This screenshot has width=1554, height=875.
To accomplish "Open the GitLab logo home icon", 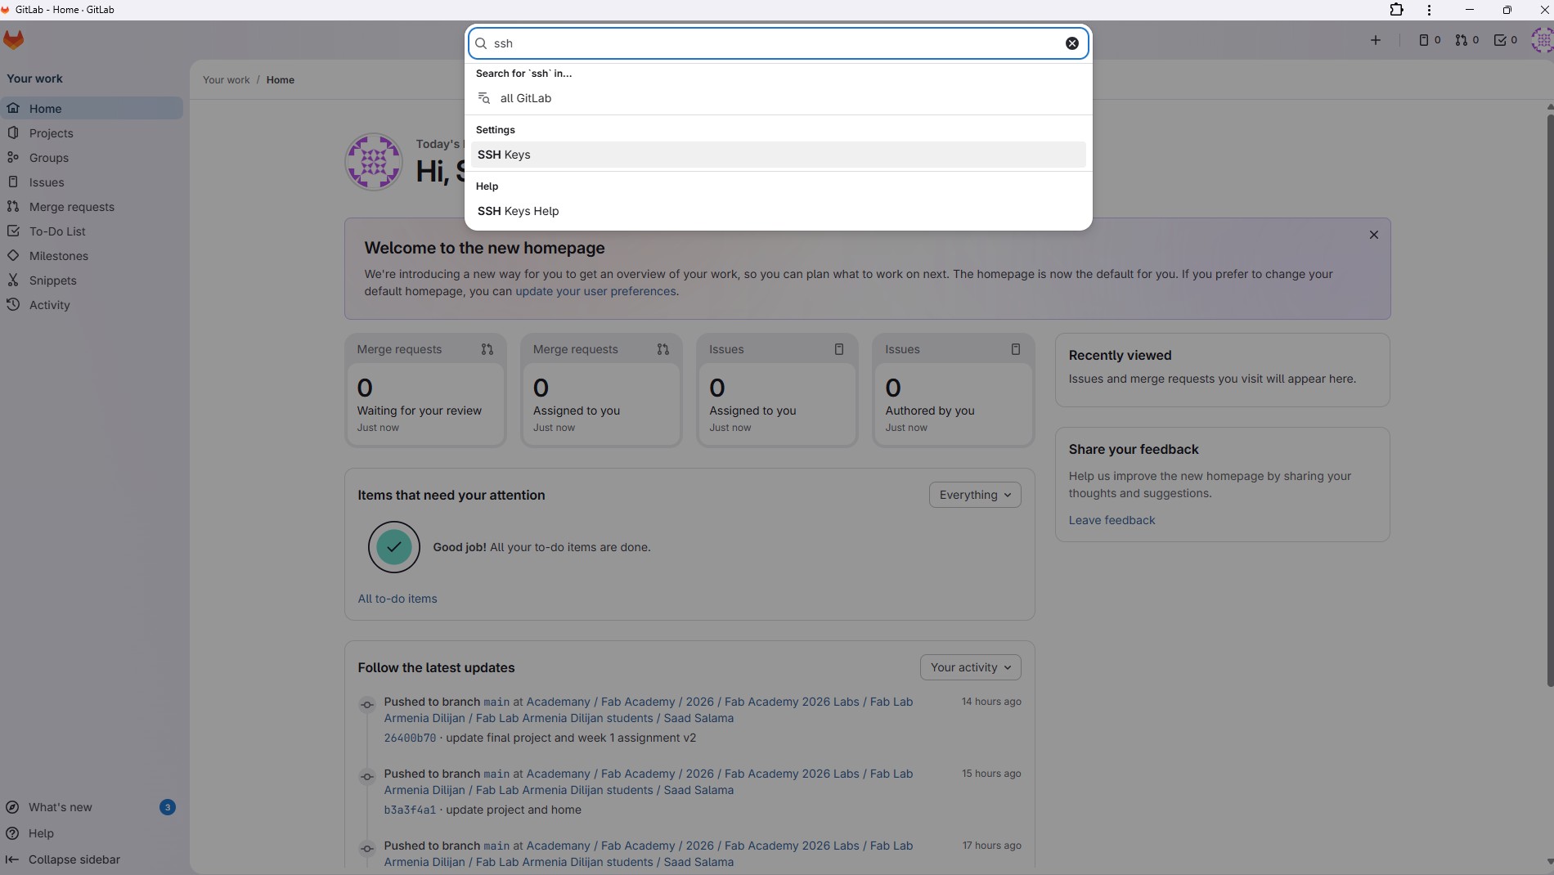I will (x=14, y=39).
